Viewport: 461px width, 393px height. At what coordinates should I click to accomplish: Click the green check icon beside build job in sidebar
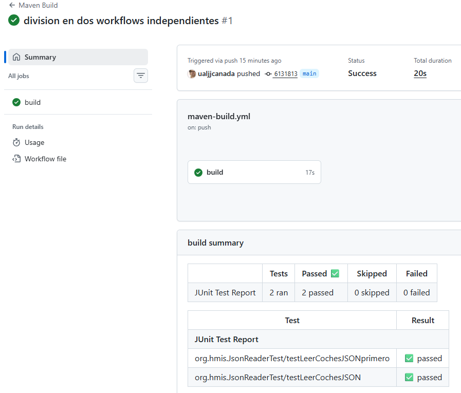[16, 102]
